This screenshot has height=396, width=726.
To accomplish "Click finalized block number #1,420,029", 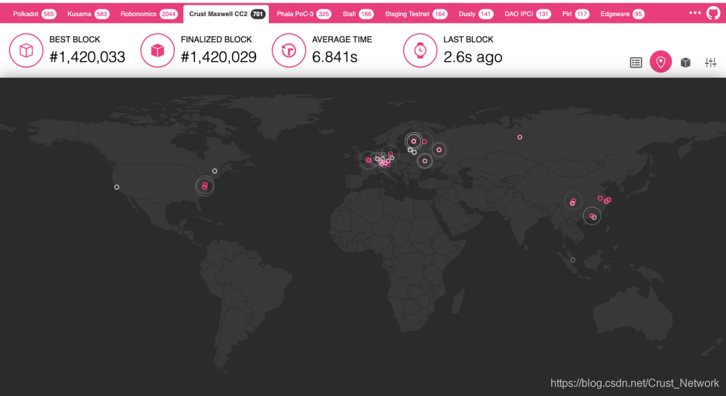I will (218, 57).
